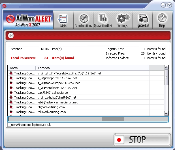Open the Settings tab
Image resolution: width=175 pixels, height=150 pixels.
pos(123,20)
